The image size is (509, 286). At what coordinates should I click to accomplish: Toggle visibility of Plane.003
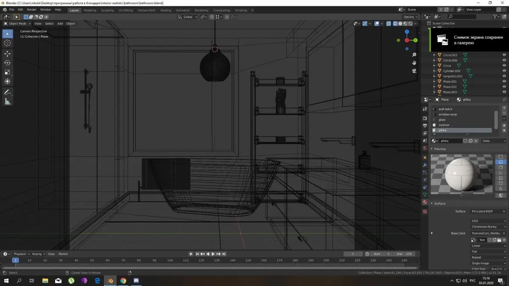coord(504,92)
